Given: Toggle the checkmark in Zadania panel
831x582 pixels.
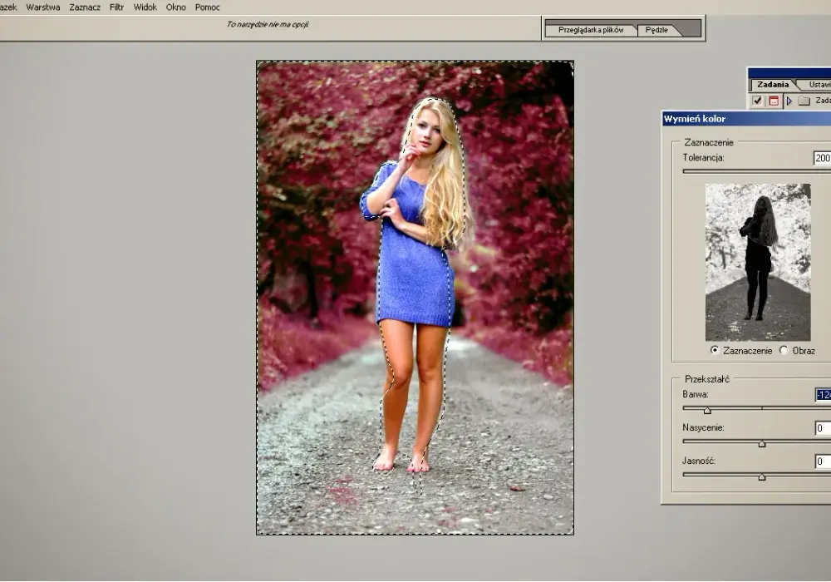Looking at the screenshot, I should [757, 101].
